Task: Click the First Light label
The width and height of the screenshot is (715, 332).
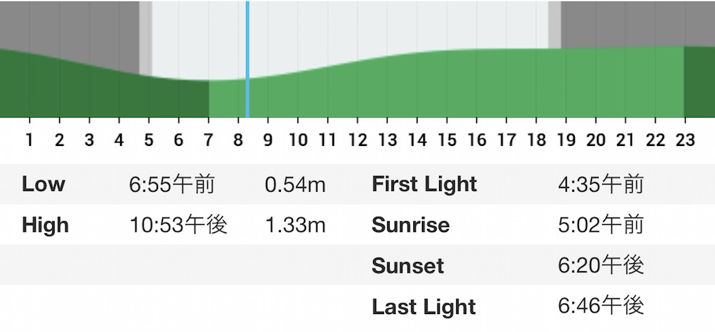Action: [424, 185]
